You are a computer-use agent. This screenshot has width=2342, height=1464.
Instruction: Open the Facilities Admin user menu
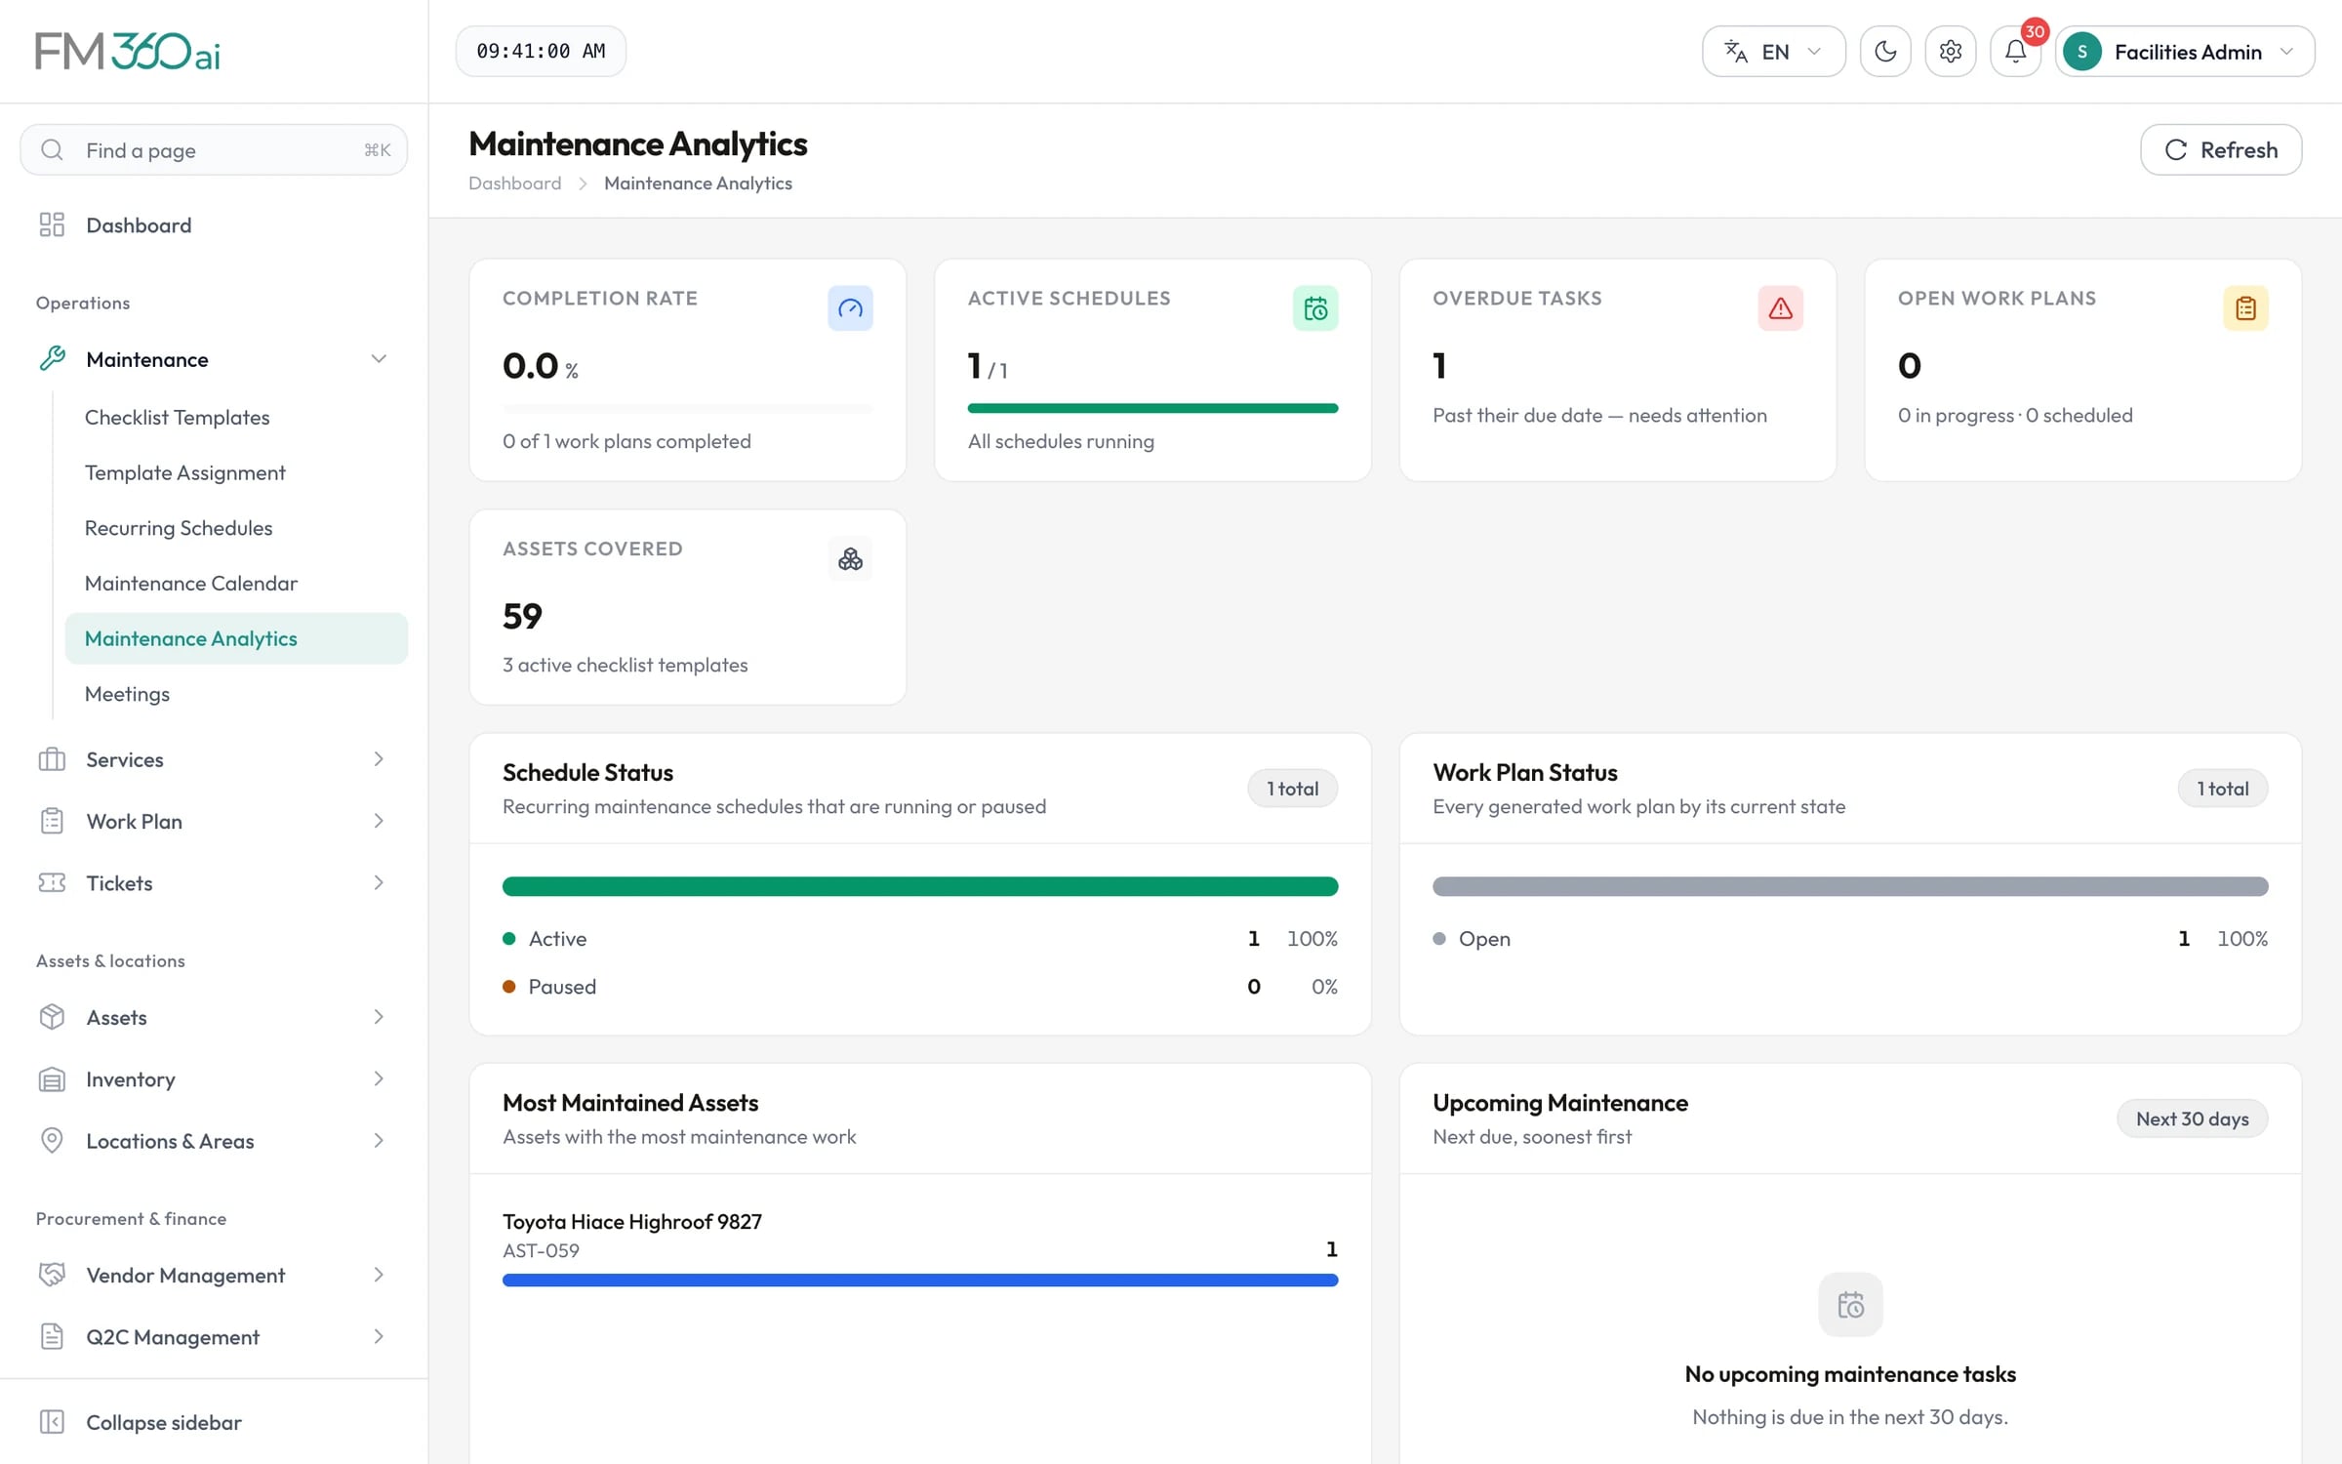tap(2185, 52)
